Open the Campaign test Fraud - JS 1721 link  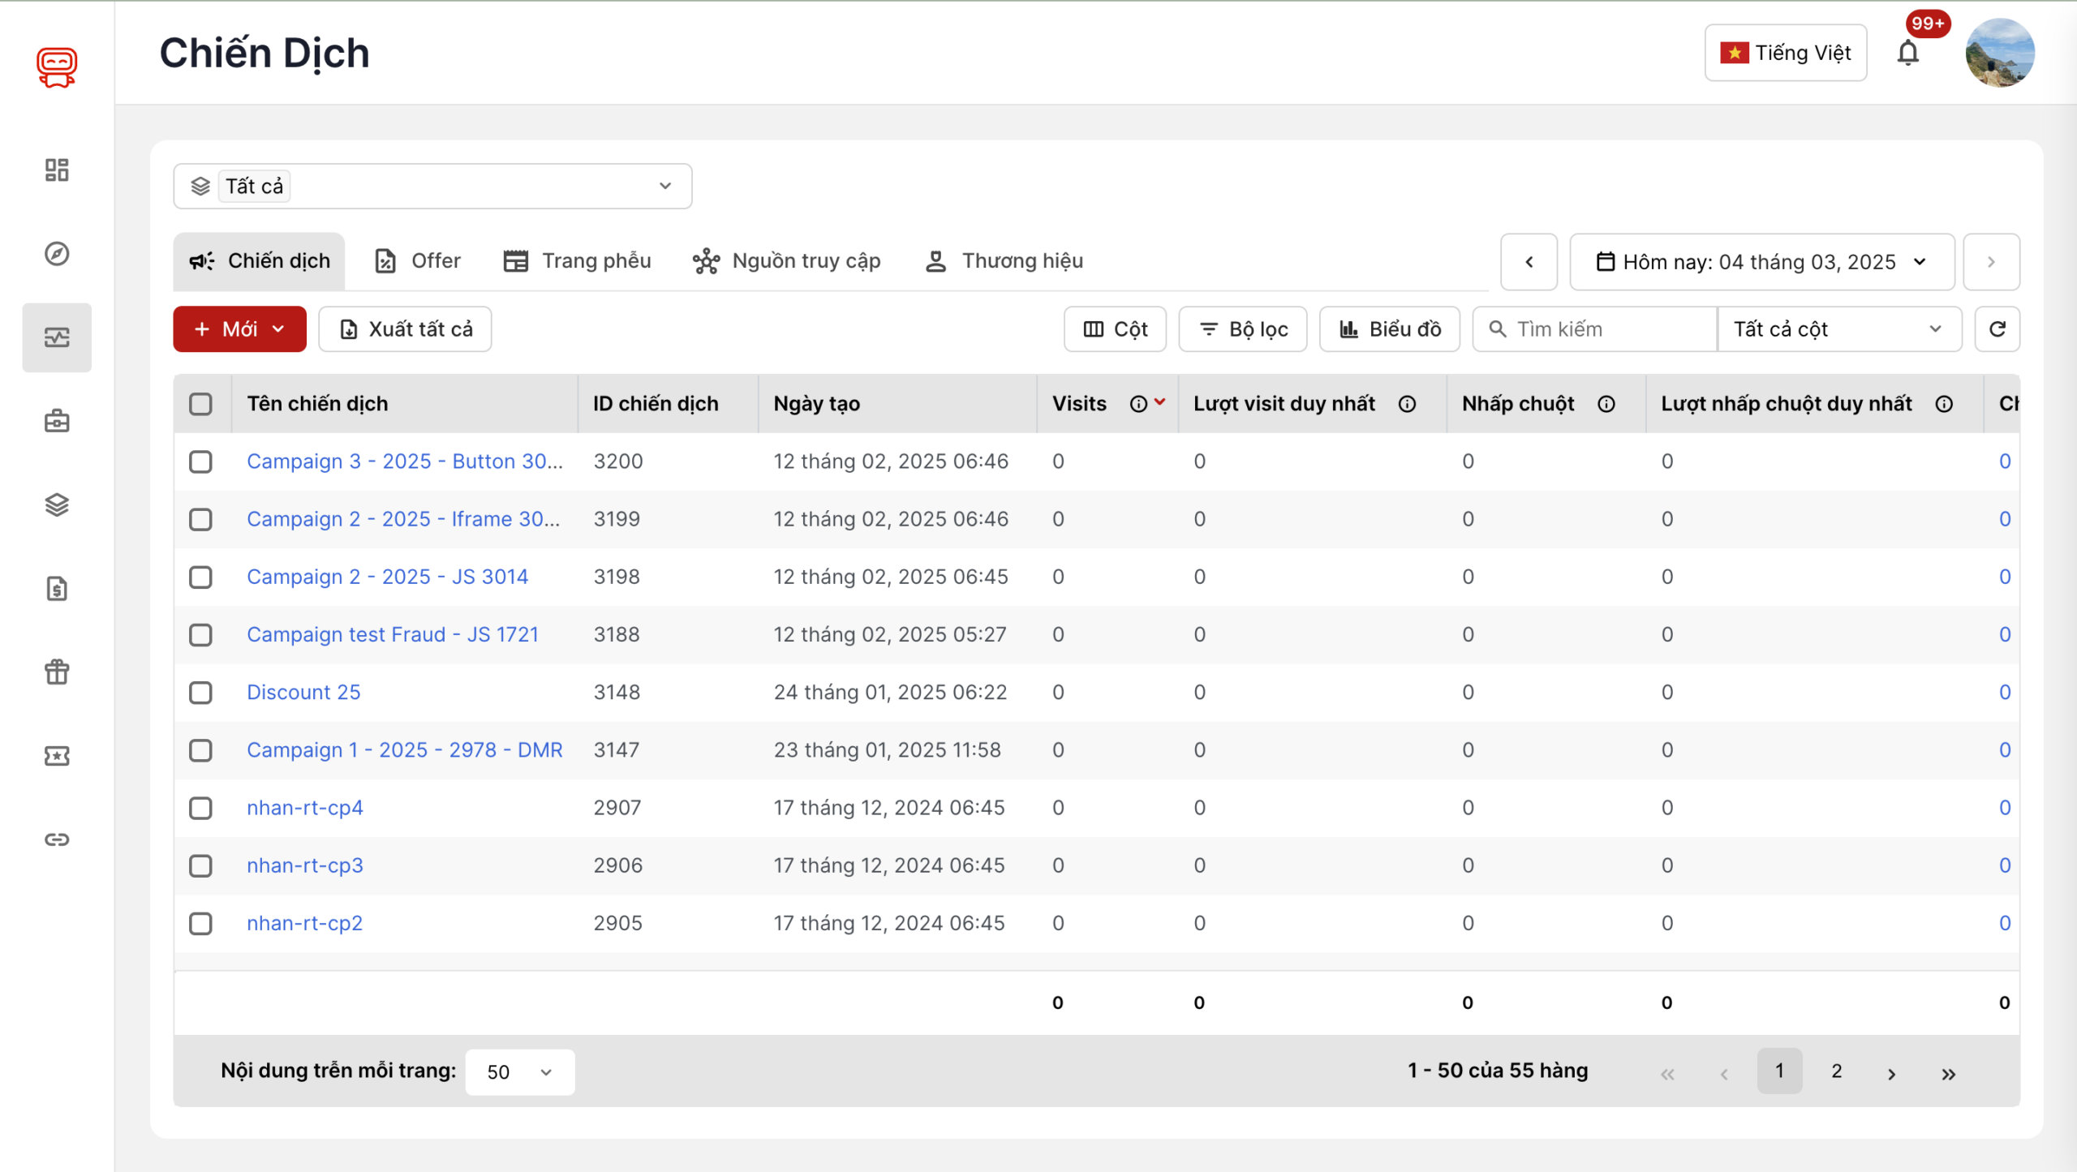[393, 634]
